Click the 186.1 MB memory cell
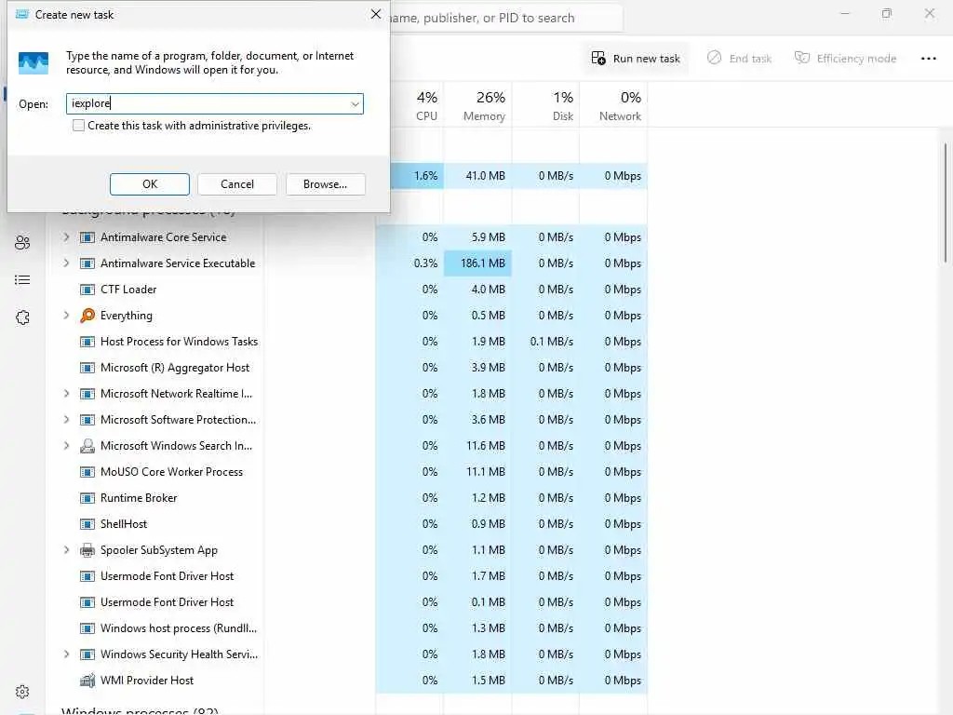Viewport: 953px width, 715px height. click(x=477, y=263)
